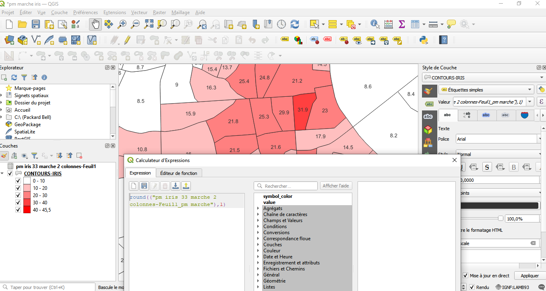The image size is (546, 291).
Task: Uncheck the 40 - 45,5 class checkbox
Action: pos(18,210)
